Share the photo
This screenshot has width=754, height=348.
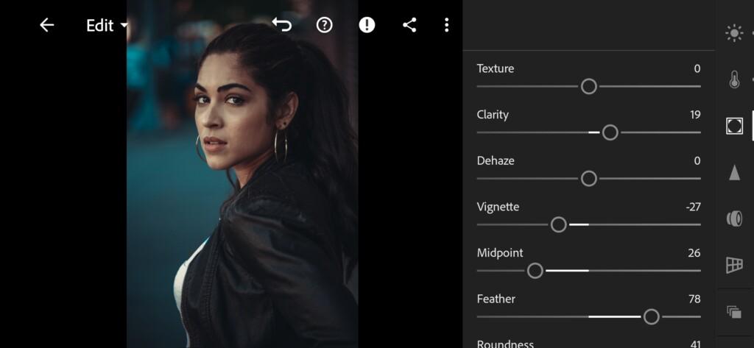[x=409, y=25]
